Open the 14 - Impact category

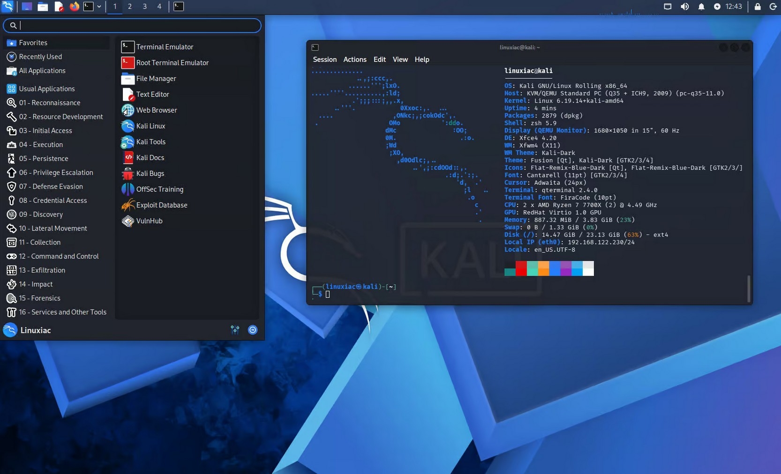point(57,284)
